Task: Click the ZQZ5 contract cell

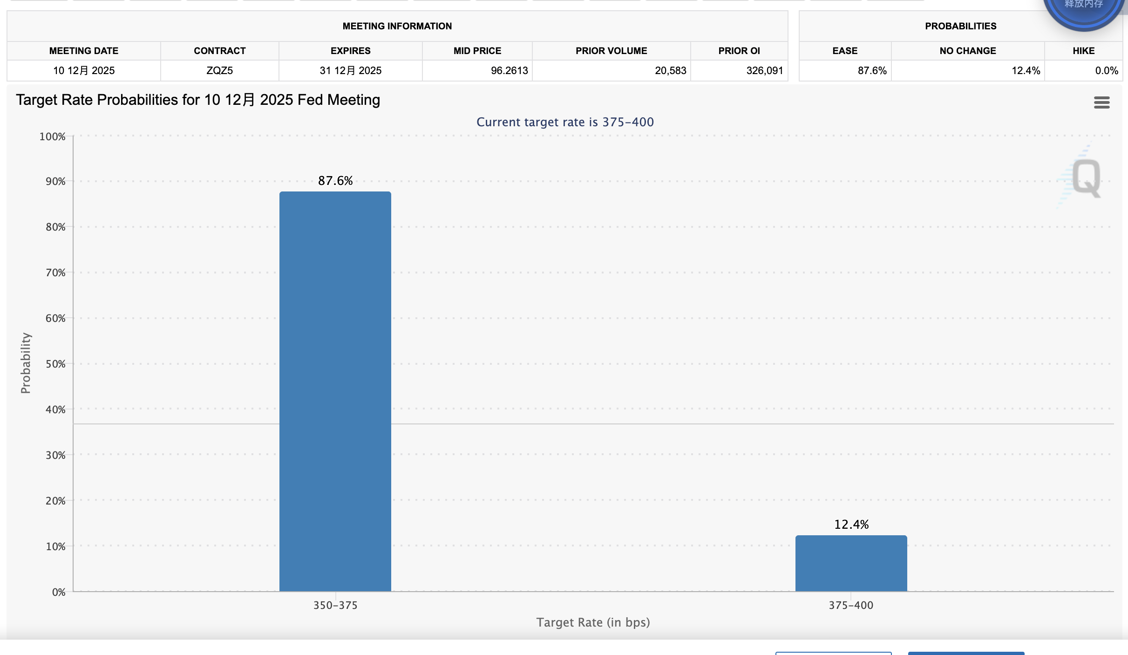Action: 219,70
